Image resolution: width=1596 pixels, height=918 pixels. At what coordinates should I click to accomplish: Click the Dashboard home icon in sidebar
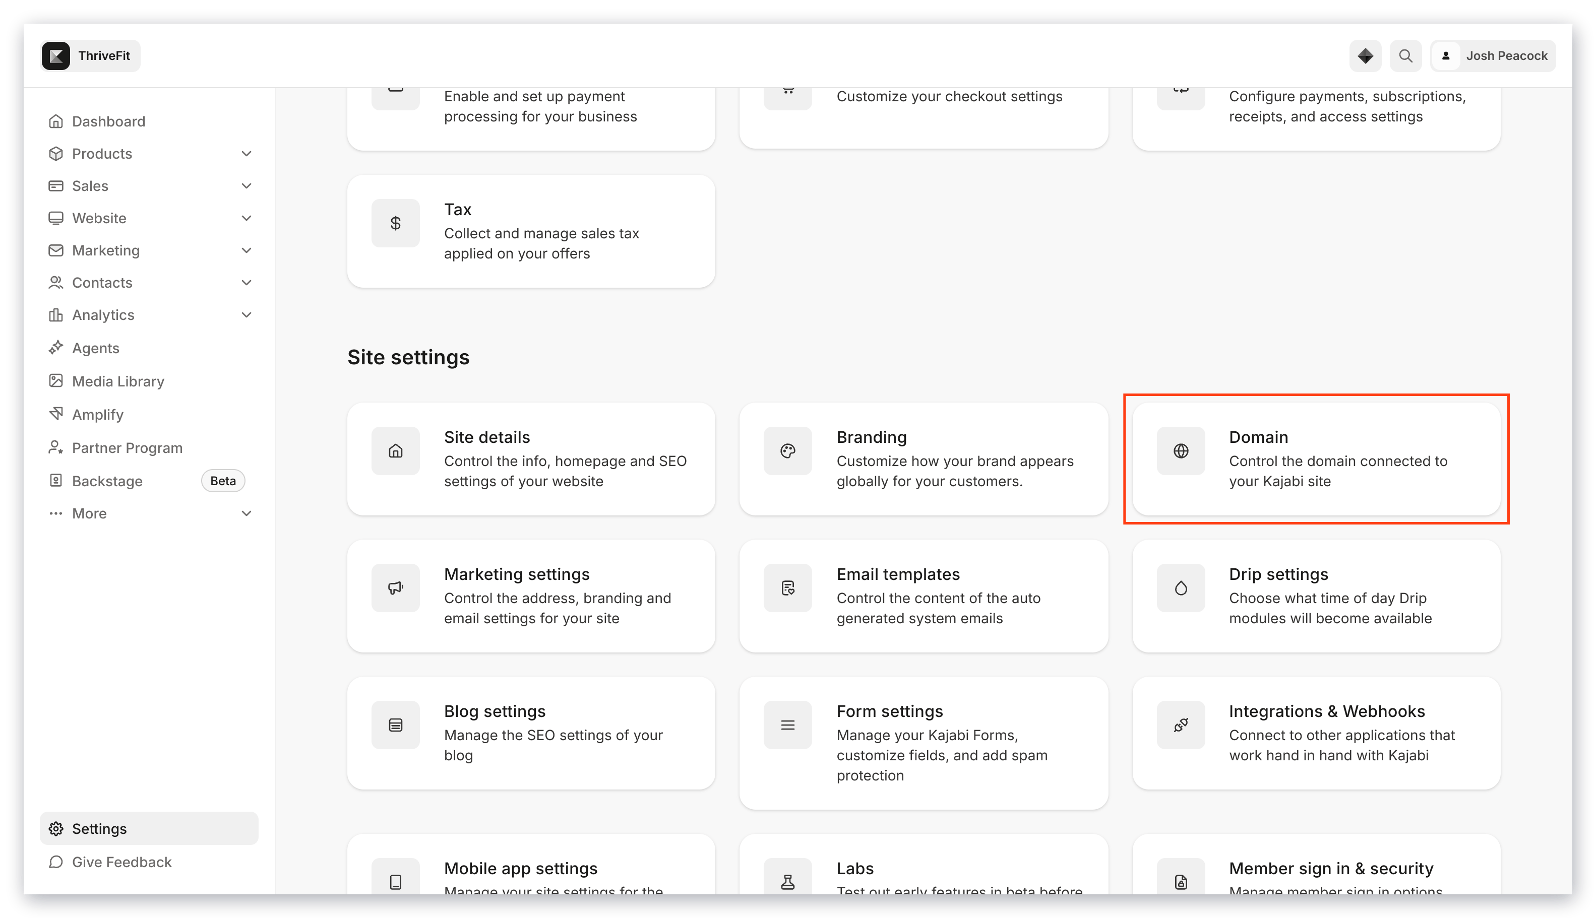(x=55, y=121)
